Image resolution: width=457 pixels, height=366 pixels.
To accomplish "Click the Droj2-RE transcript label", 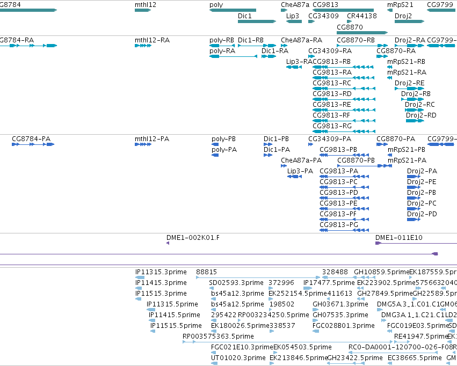I will pyautogui.click(x=410, y=83).
